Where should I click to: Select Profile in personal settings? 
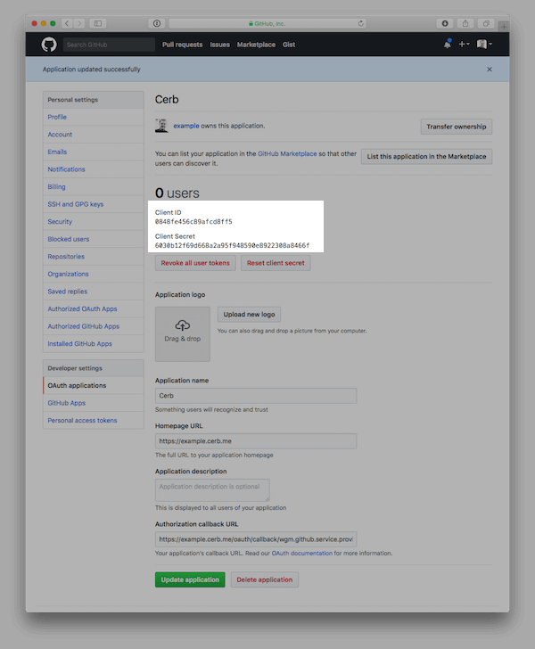(94, 117)
